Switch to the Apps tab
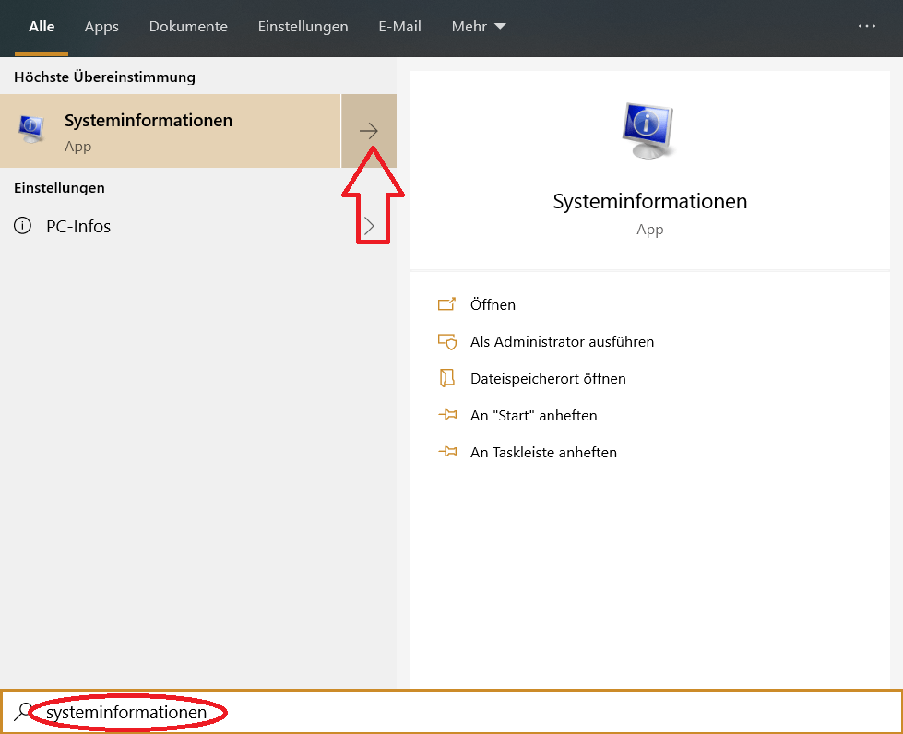903x734 pixels. click(101, 27)
